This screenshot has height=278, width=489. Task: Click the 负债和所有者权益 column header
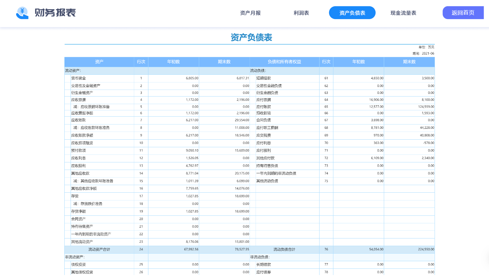pyautogui.click(x=284, y=62)
